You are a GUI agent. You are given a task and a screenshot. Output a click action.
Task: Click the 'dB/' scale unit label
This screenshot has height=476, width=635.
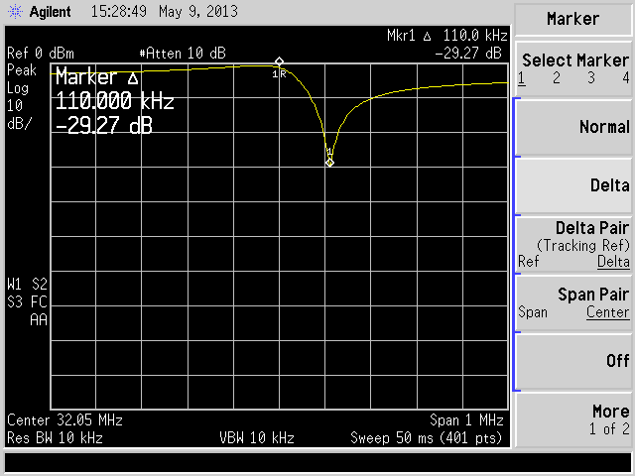click(x=19, y=124)
